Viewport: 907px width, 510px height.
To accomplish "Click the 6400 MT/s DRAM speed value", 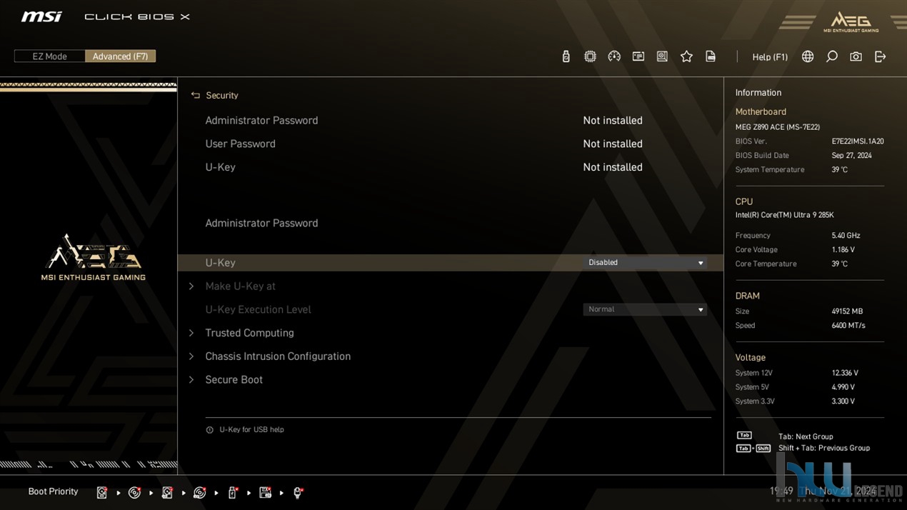I will pos(848,326).
